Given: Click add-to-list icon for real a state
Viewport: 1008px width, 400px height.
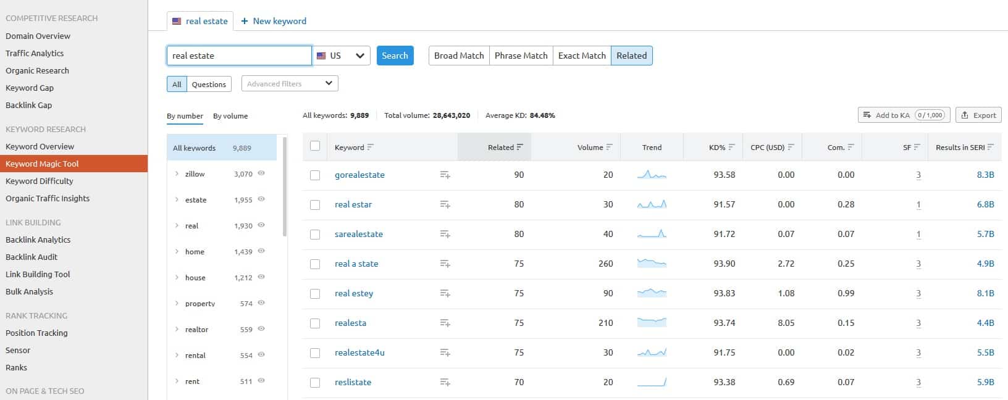Looking at the screenshot, I should (445, 264).
